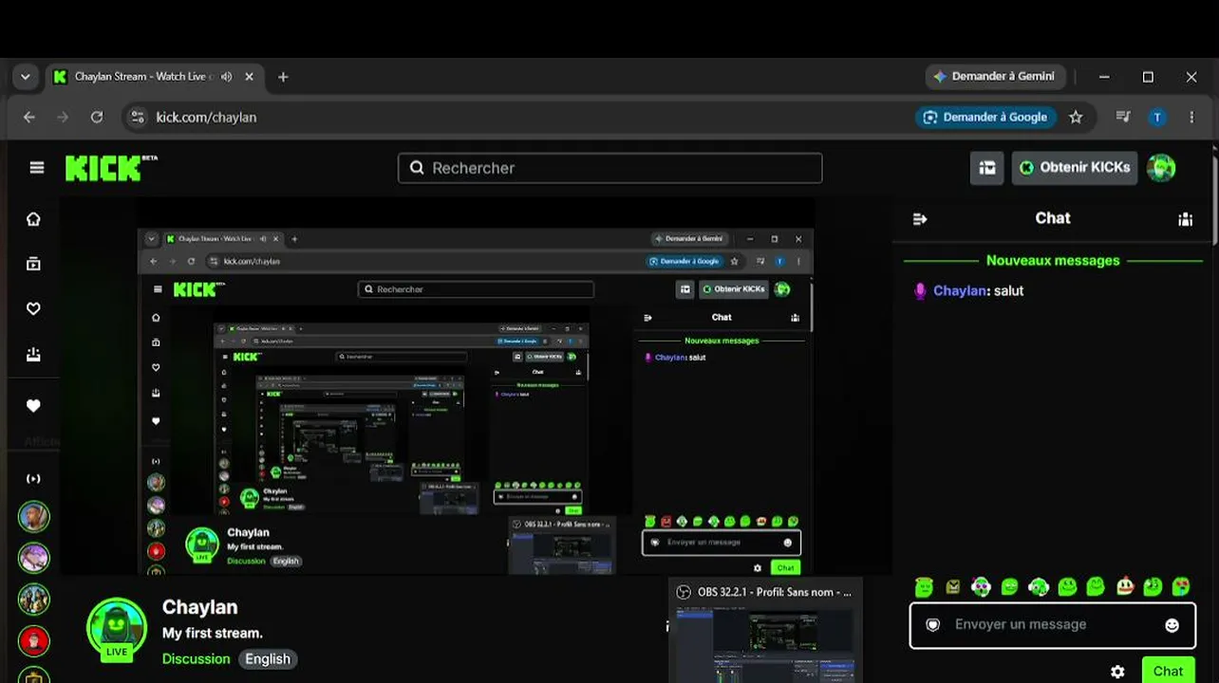Viewport: 1219px width, 683px height.
Task: Close the Chaylan Stream browser tab
Action: point(249,77)
